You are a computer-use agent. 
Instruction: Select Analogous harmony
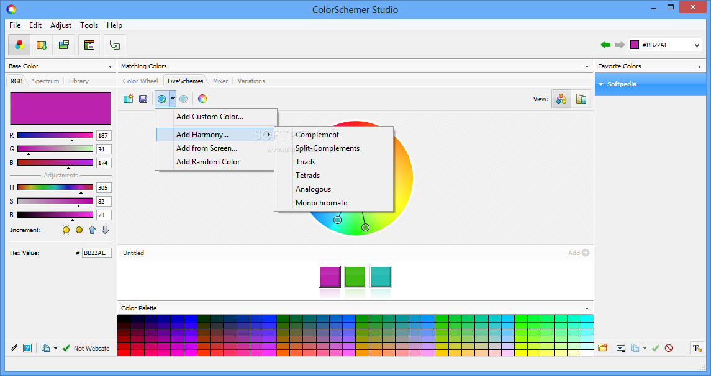pos(333,189)
